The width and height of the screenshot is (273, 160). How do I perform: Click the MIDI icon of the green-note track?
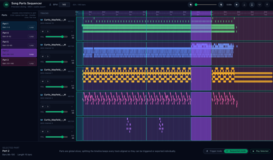pyautogui.click(x=42, y=20)
